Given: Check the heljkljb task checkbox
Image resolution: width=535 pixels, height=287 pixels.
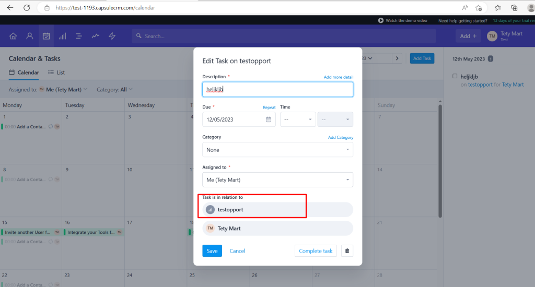Looking at the screenshot, I should [455, 76].
